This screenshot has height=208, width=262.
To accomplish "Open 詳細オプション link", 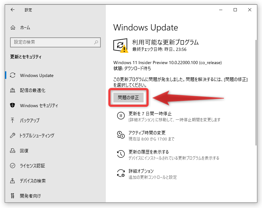I will point(141,171).
